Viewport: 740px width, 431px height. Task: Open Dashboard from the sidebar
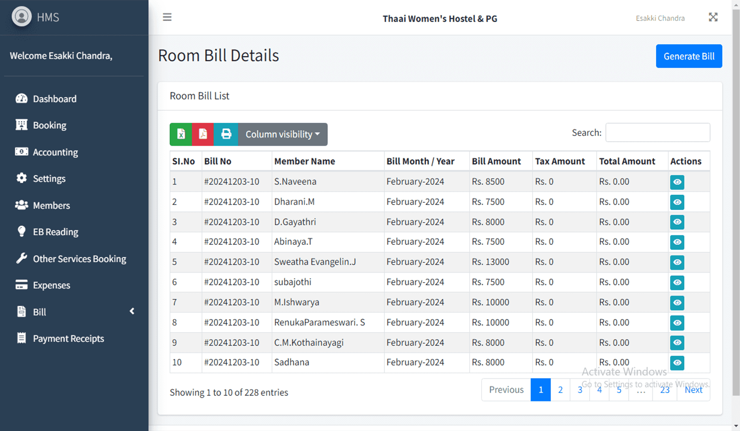54,98
